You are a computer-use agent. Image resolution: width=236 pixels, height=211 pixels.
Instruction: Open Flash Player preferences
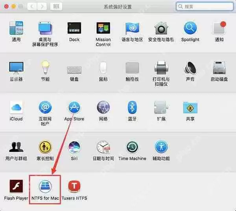coord(16,186)
